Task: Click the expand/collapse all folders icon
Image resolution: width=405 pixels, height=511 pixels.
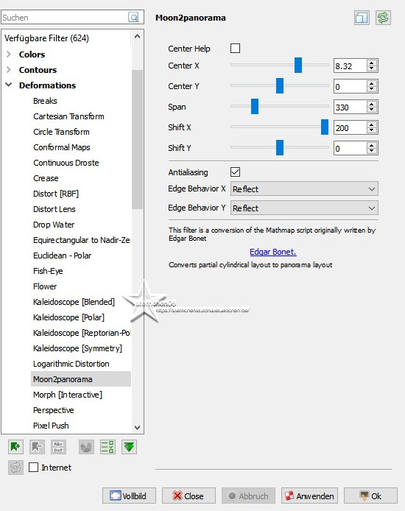Action: point(108,447)
